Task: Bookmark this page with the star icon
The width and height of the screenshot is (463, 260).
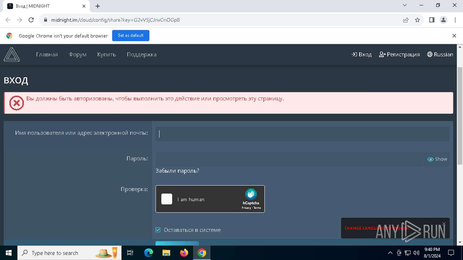Action: tap(417, 20)
